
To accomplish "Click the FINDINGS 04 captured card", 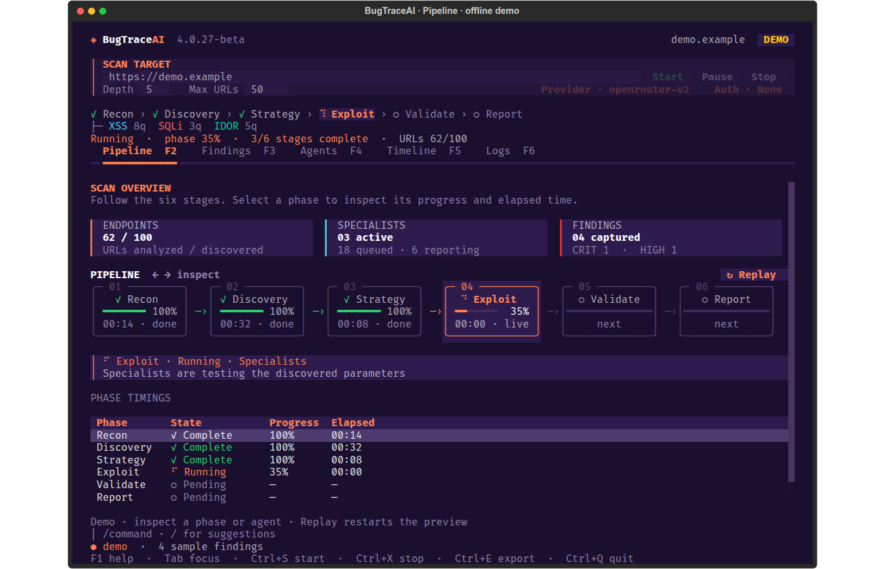I will pyautogui.click(x=671, y=238).
